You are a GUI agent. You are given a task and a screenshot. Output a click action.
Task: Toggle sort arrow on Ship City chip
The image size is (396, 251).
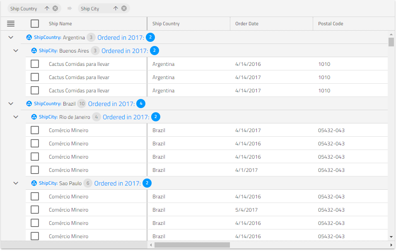click(116, 9)
